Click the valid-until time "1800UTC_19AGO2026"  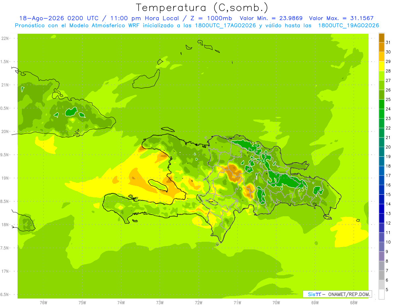pyautogui.click(x=349, y=26)
